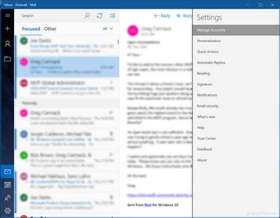This screenshot has width=280, height=218.
Task: Open the selected Greg Carmack email
Action: (x=67, y=67)
